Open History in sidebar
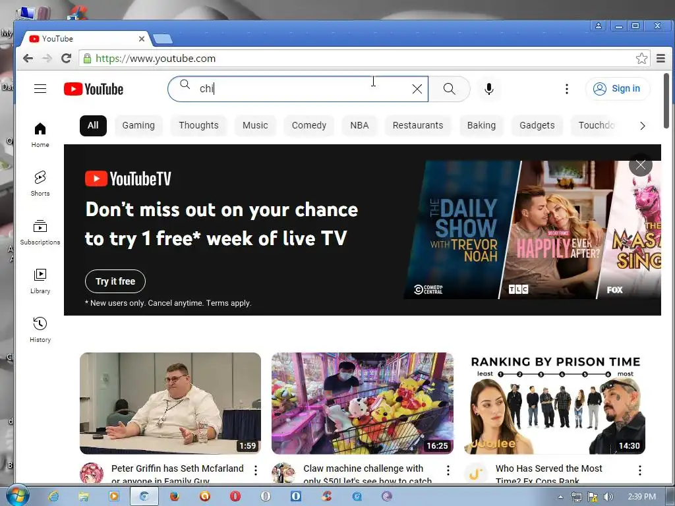Image resolution: width=675 pixels, height=506 pixels. [x=40, y=329]
